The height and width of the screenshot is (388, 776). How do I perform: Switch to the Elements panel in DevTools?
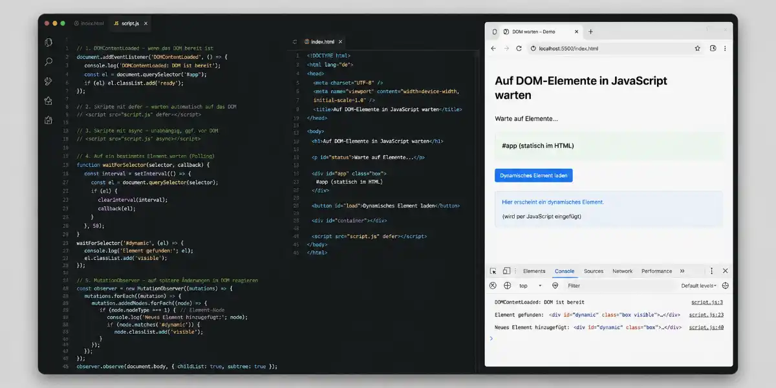pos(534,271)
